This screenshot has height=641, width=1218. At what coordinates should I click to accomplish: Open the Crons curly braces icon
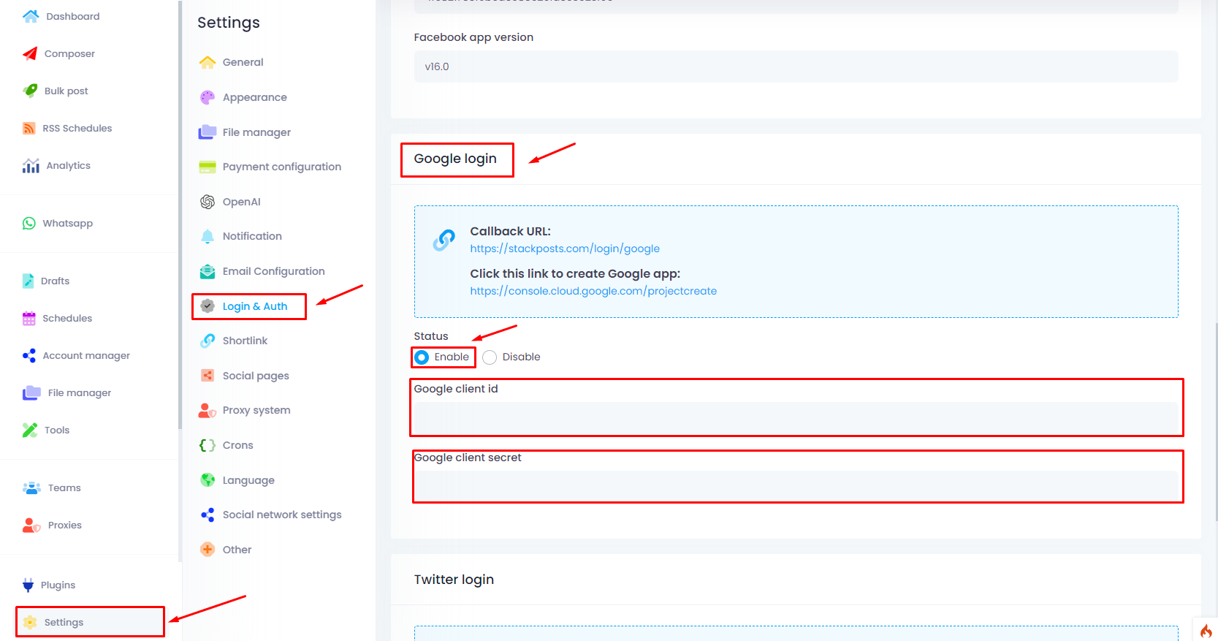coord(208,445)
